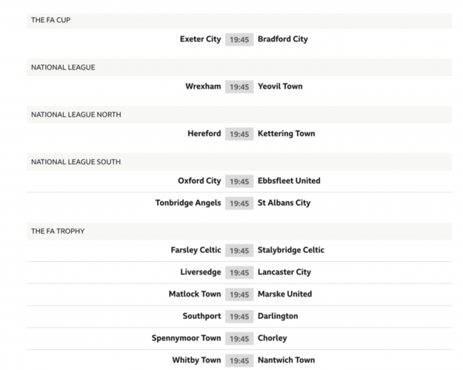Click the Yeovil Town team name
The image size is (463, 370).
tap(280, 87)
